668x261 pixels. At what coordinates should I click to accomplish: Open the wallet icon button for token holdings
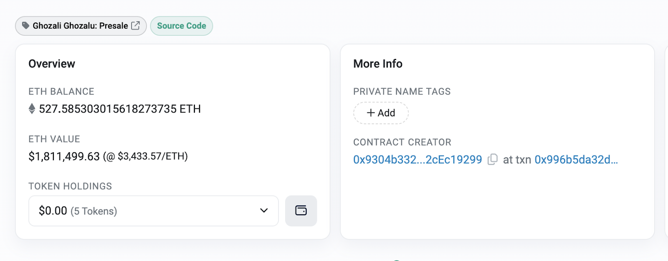pyautogui.click(x=301, y=211)
